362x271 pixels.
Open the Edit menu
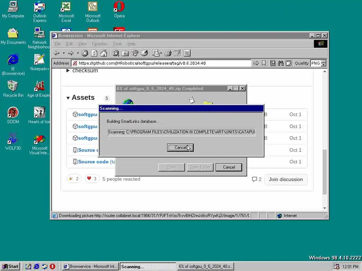coord(69,44)
